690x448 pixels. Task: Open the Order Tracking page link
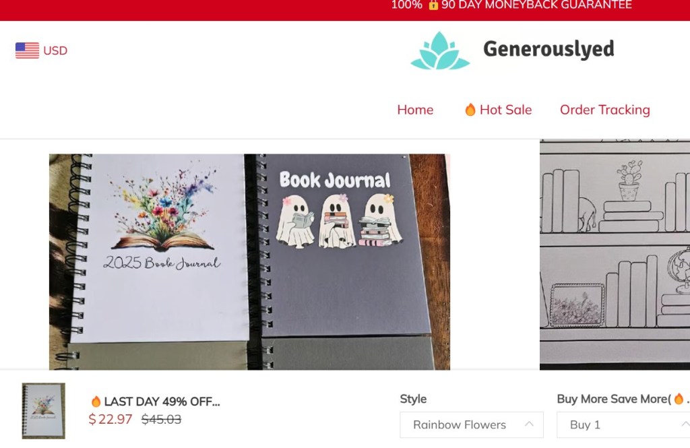point(604,110)
